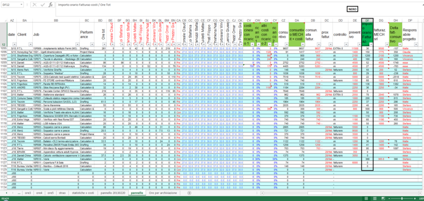Add a new sheet with plus icon

click(189, 193)
